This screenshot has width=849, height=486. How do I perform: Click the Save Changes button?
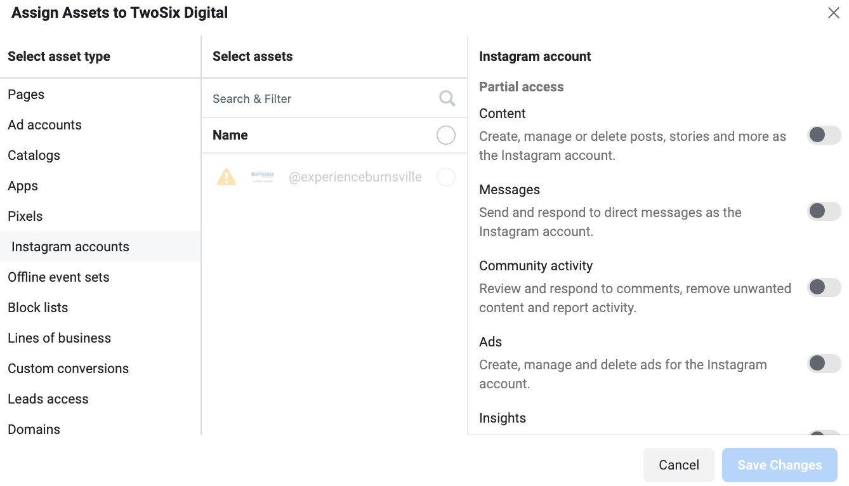(780, 465)
